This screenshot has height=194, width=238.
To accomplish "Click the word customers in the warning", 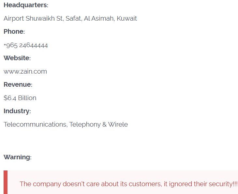I will tap(144, 184).
